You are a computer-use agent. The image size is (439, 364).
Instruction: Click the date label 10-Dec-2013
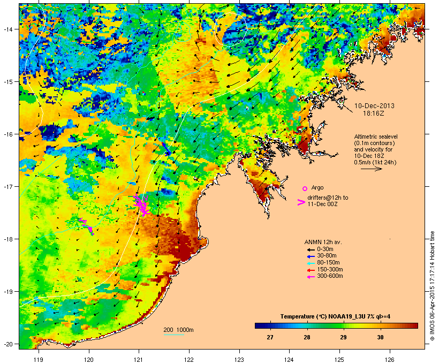(x=374, y=106)
